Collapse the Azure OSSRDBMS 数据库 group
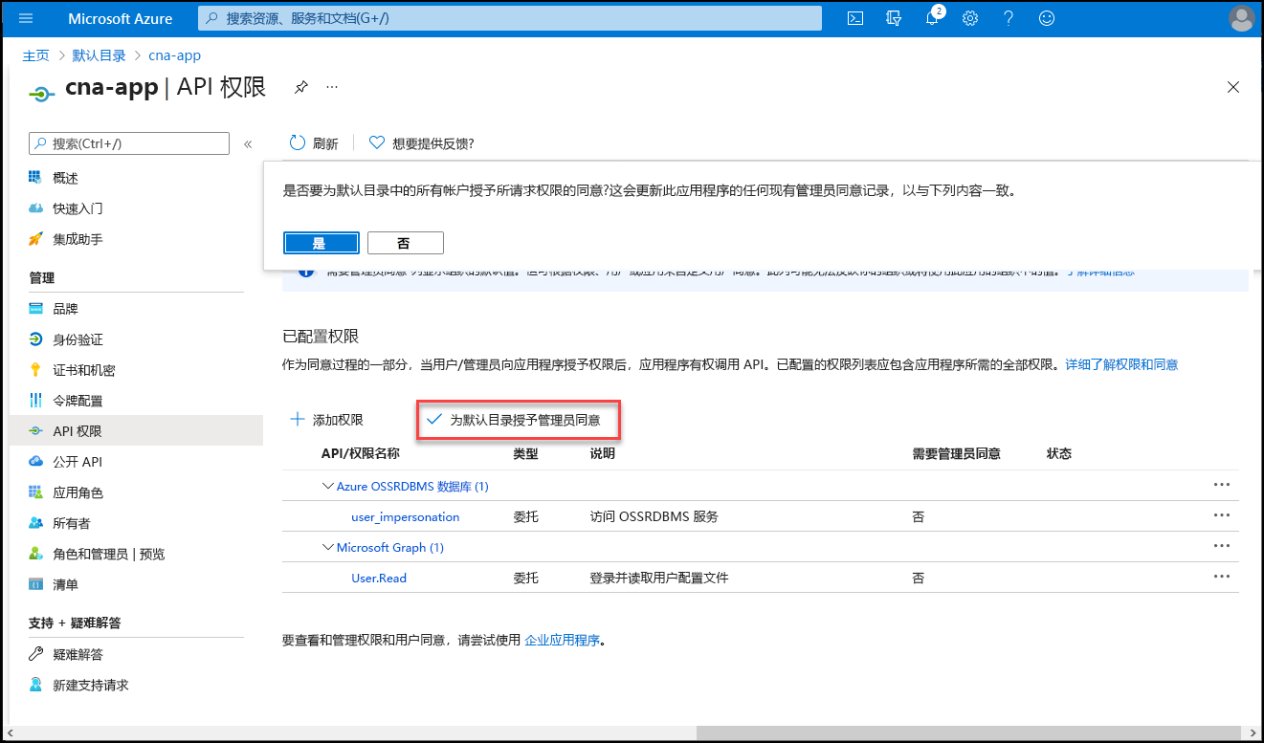This screenshot has height=743, width=1264. (328, 487)
